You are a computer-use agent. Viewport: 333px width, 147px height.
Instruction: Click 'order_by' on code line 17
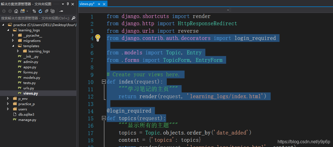coord(199,133)
